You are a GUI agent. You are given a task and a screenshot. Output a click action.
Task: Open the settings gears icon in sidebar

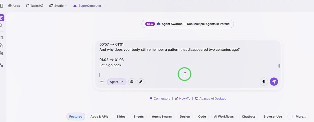pos(1,65)
